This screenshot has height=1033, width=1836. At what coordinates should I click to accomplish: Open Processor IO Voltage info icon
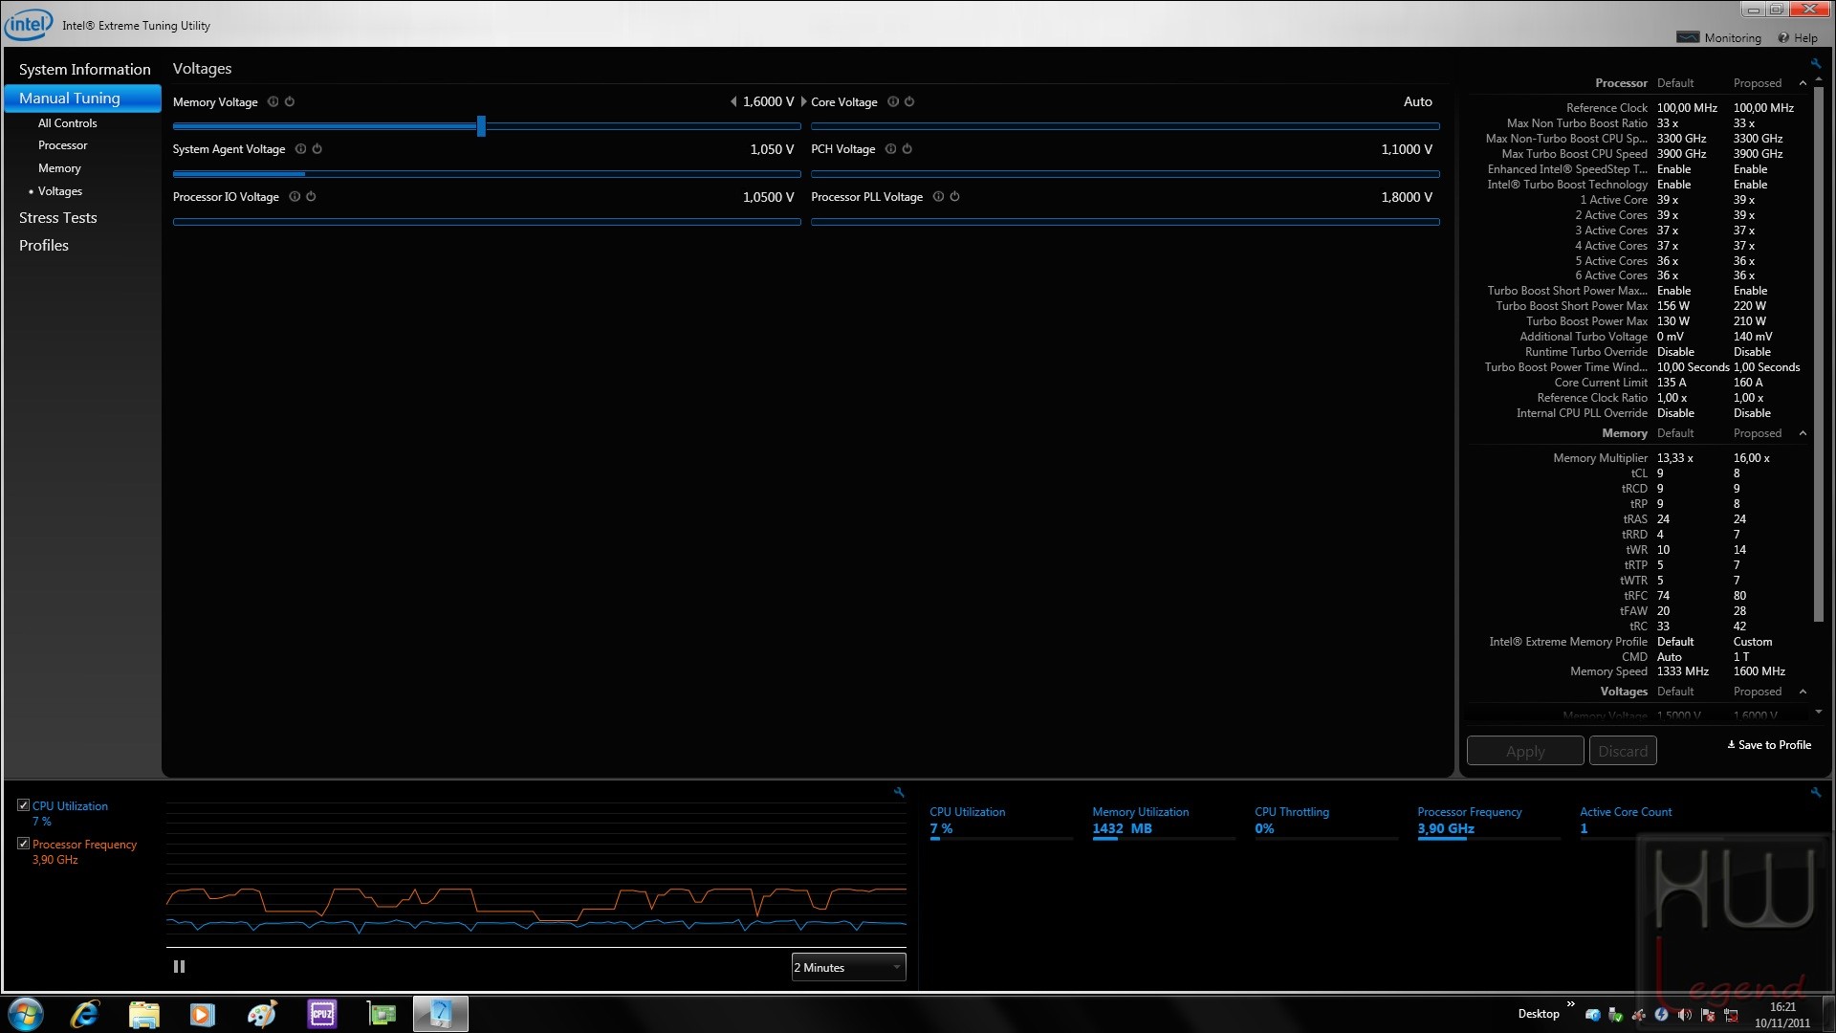tap(295, 197)
